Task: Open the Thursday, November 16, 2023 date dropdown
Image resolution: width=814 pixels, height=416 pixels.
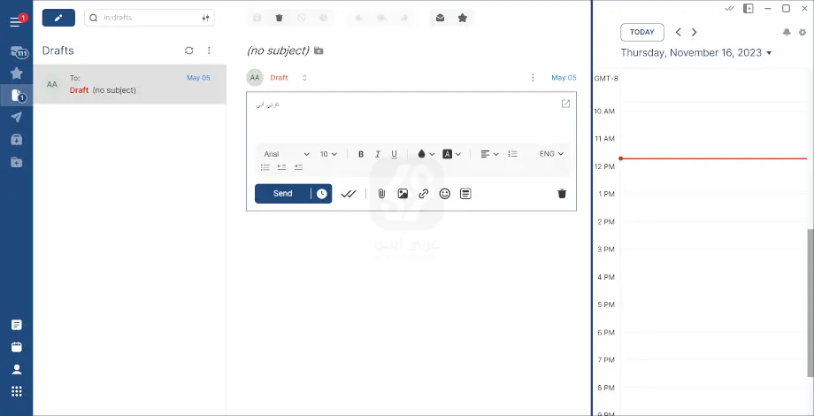Action: click(696, 53)
